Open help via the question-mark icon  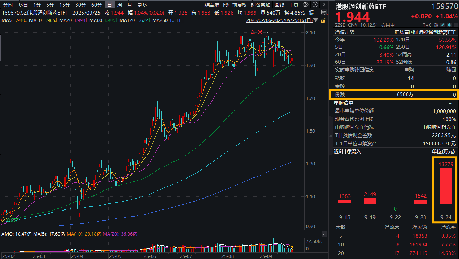click(x=315, y=4)
